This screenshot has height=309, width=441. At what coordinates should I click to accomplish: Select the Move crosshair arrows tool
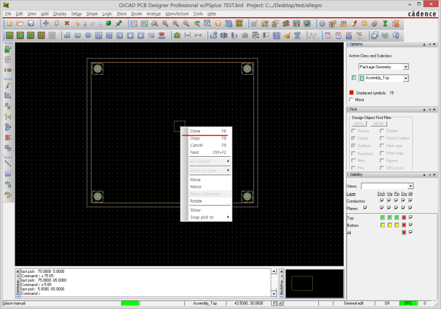point(45,24)
